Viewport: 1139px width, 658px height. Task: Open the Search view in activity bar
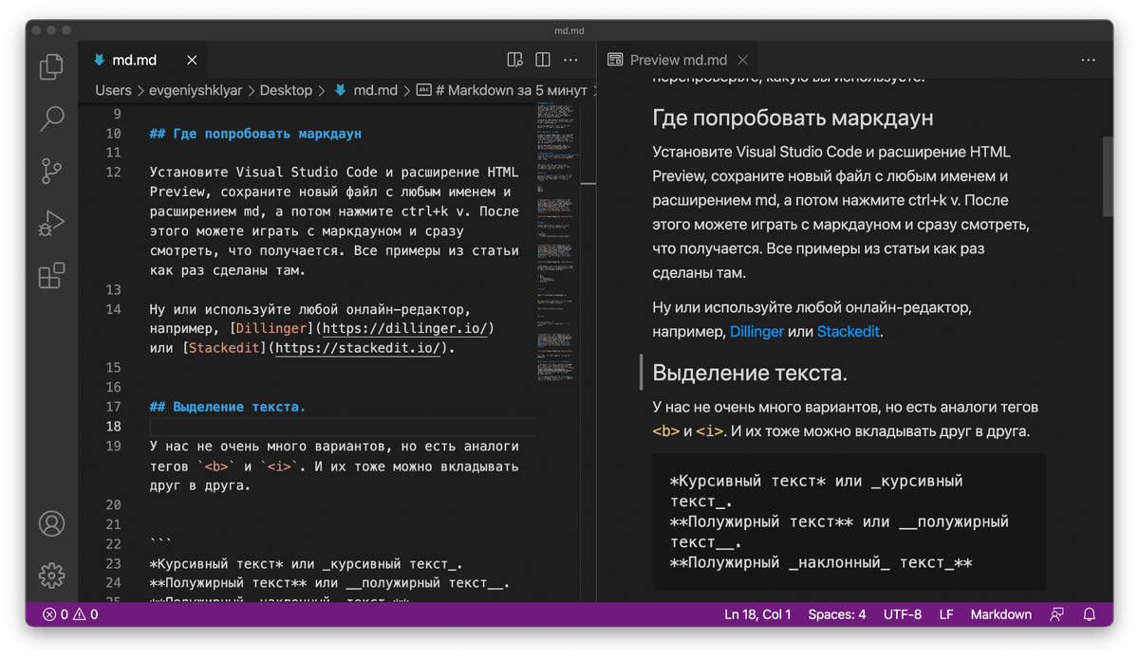tap(51, 119)
